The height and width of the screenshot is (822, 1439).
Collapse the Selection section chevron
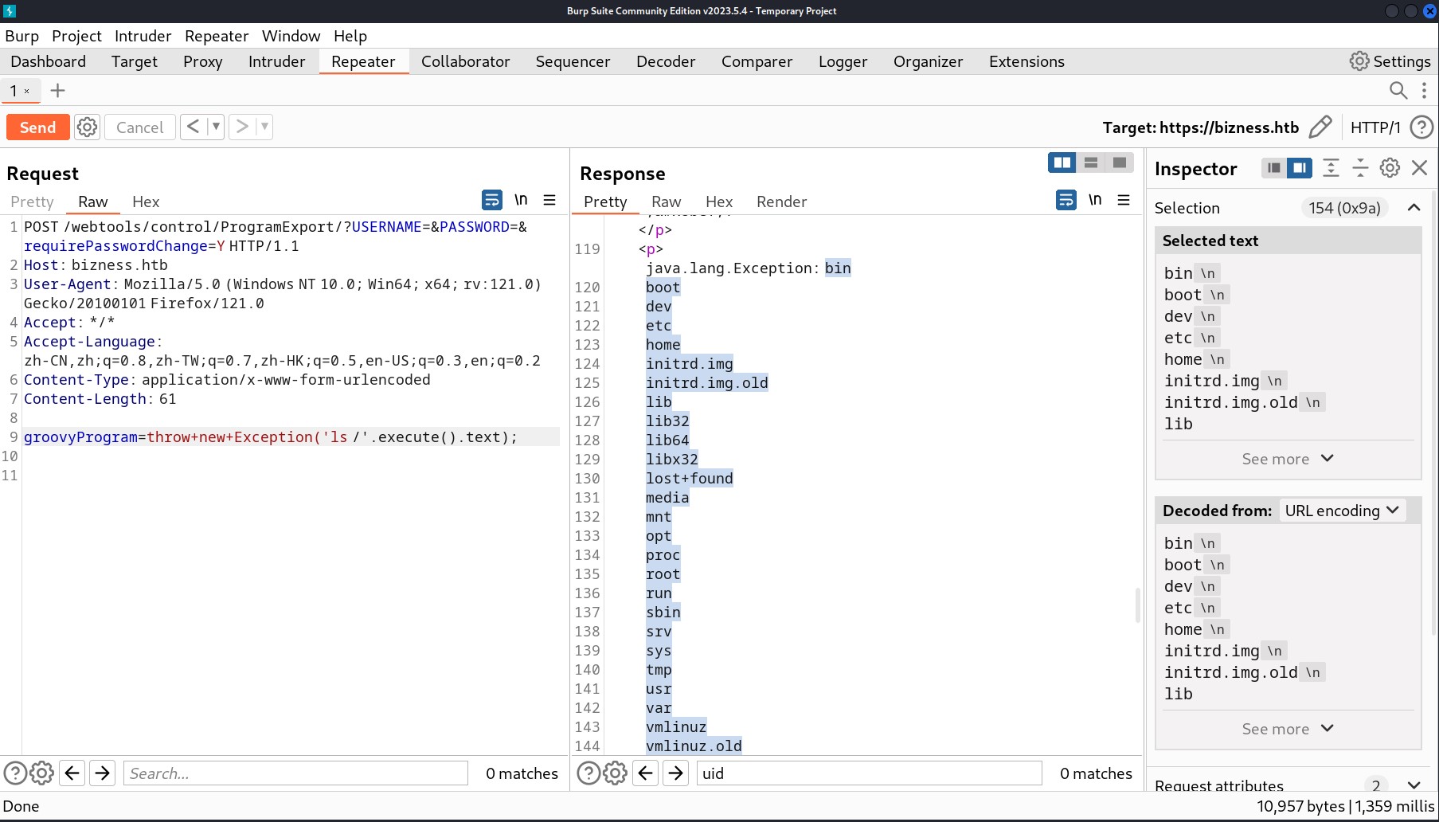pyautogui.click(x=1414, y=208)
